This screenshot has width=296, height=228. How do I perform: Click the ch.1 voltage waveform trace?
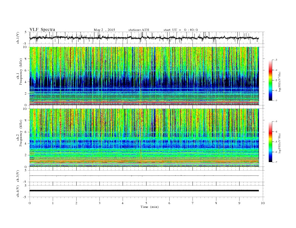pos(144,38)
